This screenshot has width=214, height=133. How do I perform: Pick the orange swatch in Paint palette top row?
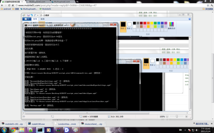coord(148,23)
